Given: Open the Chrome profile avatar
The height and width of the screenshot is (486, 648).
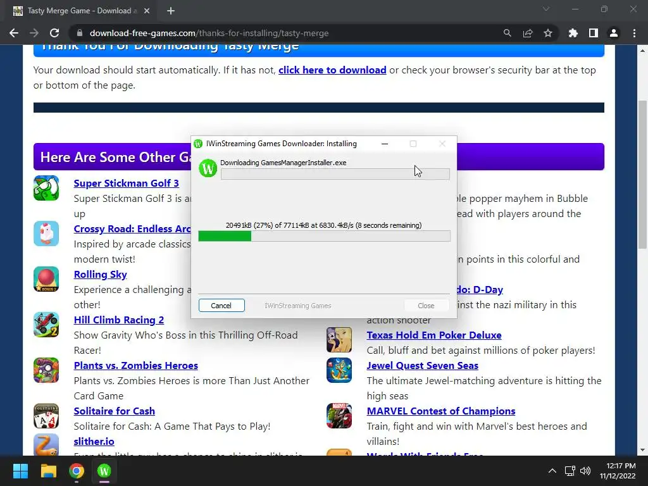Looking at the screenshot, I should coord(614,33).
